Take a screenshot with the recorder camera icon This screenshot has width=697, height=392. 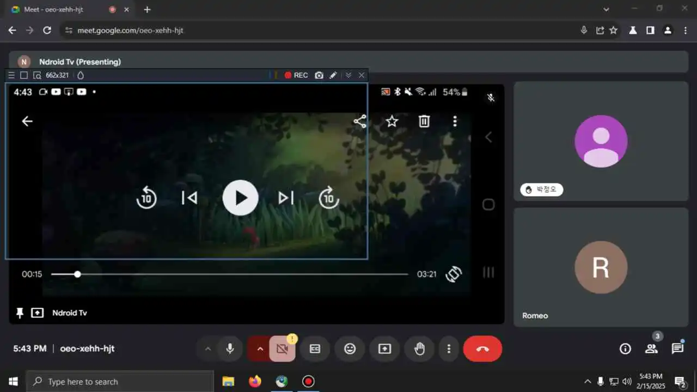click(x=319, y=75)
